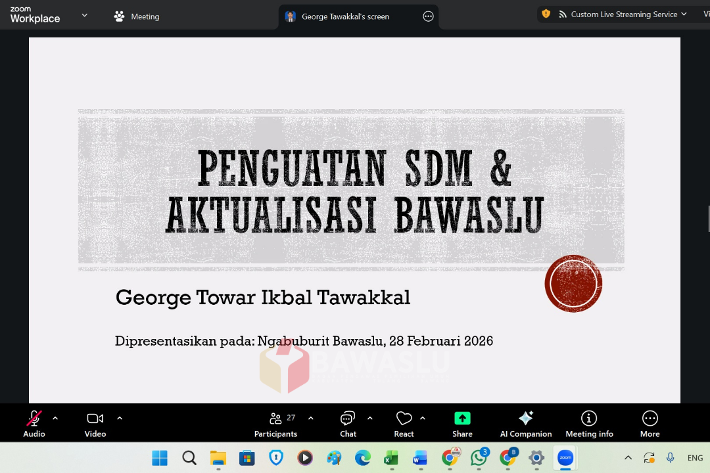Viewport: 710px width, 473px height.
Task: Select the George Tawakkal's screen tab
Action: [x=345, y=16]
